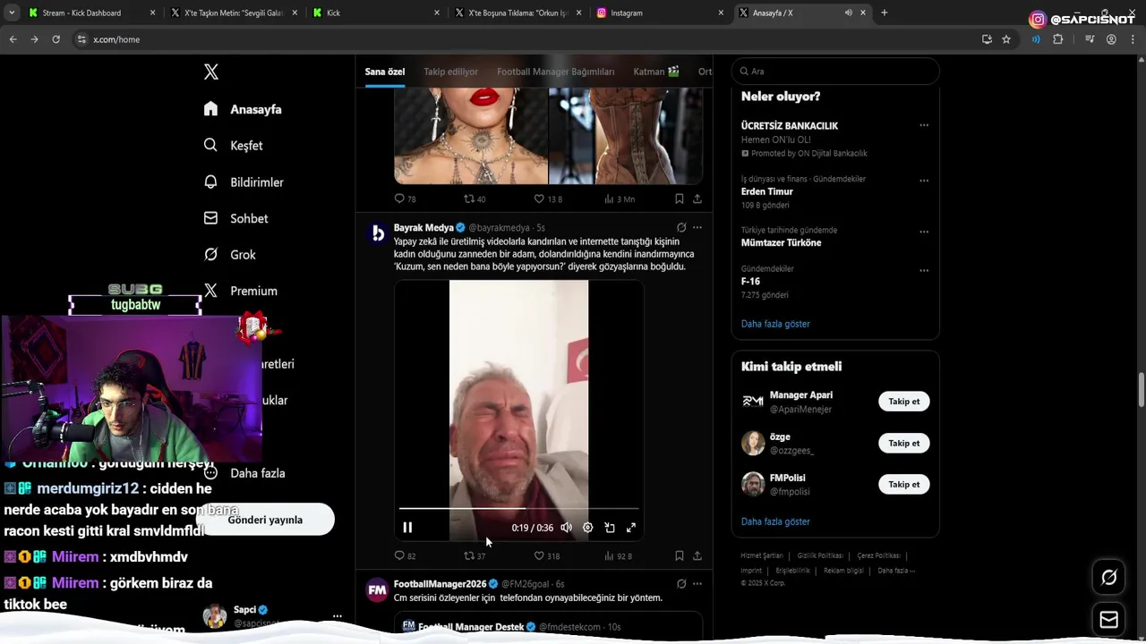The height and width of the screenshot is (644, 1146).
Task: Open options for ÜCRETSİZ BANKACILIK trend
Action: [924, 125]
